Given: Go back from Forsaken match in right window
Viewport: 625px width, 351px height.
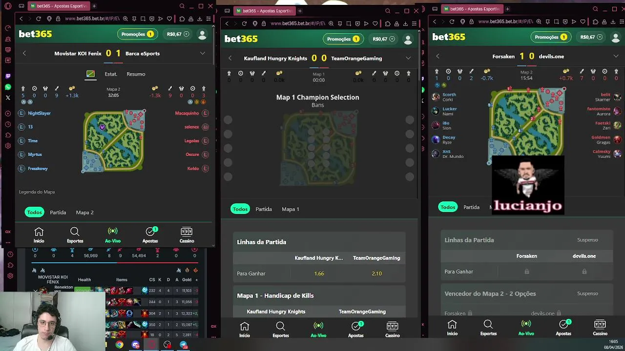Looking at the screenshot, I should (437, 57).
